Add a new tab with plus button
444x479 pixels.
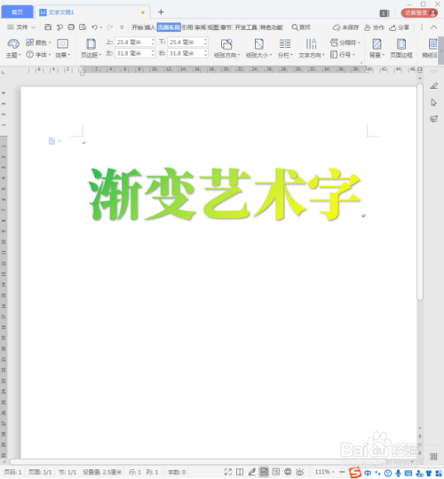click(x=161, y=12)
